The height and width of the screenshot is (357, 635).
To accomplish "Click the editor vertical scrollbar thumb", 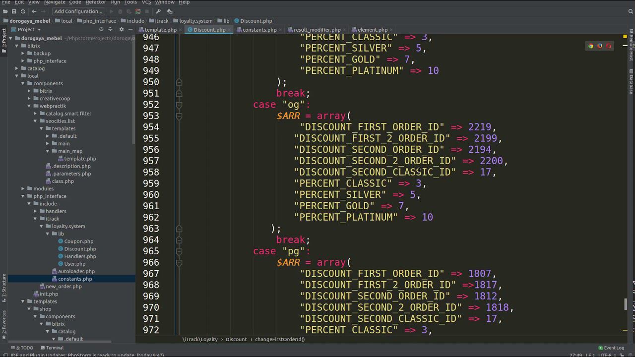I will pos(626,303).
